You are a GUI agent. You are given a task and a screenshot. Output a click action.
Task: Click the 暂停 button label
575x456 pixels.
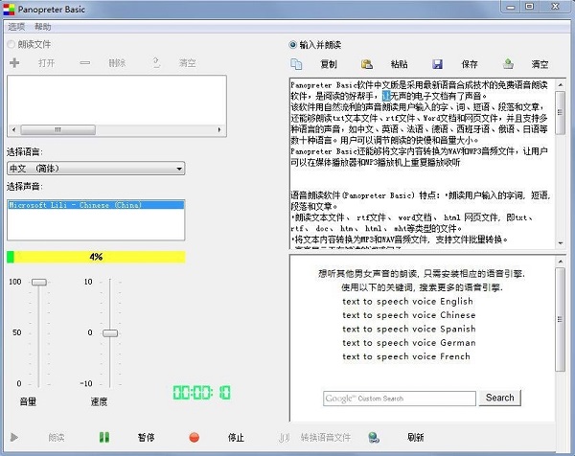[x=146, y=437]
